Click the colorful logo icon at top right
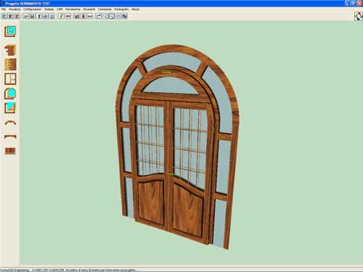This screenshot has height=272, width=363. [358, 16]
